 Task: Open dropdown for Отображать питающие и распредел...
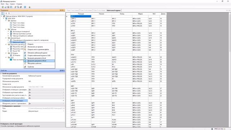pyautogui.click(x=64, y=90)
